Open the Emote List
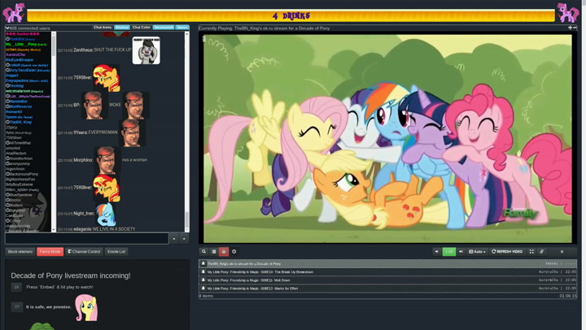586x330 pixels. coord(116,252)
